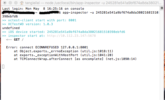Click the iOS device started line
This screenshot has width=165, height=100.
[64, 32]
